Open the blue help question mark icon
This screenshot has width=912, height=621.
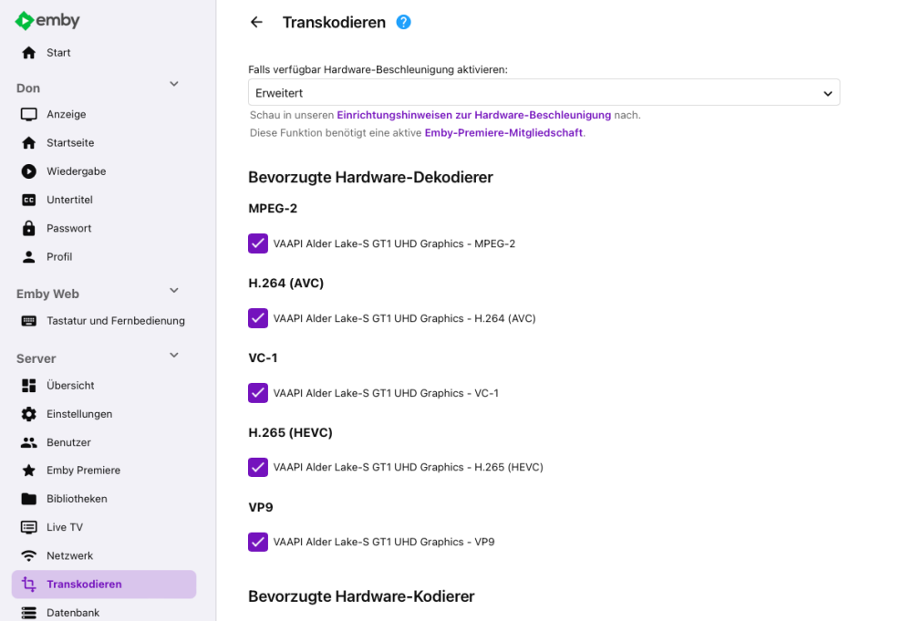403,22
